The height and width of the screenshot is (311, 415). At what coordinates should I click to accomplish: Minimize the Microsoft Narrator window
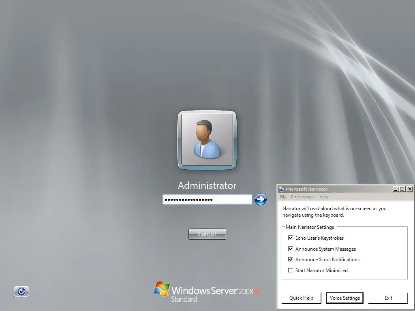396,189
